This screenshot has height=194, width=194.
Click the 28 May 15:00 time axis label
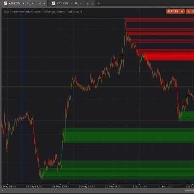pos(60,186)
